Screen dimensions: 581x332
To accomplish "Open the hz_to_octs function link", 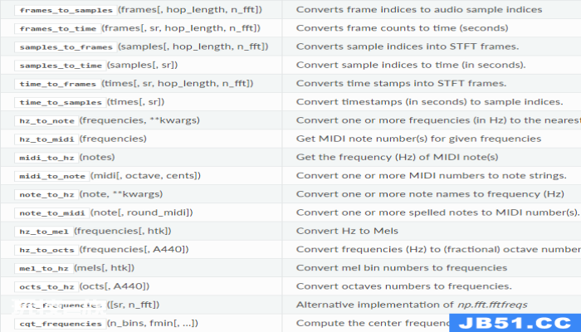I will tap(46, 250).
